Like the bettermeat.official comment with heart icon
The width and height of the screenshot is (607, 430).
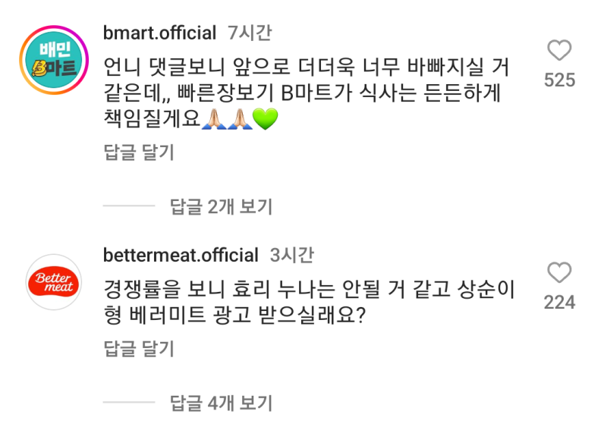559,273
